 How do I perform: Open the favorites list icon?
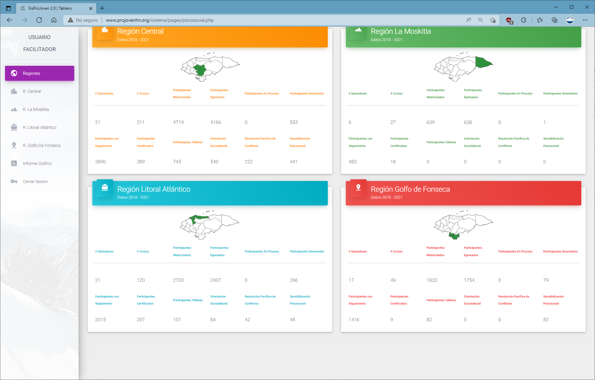coord(540,20)
